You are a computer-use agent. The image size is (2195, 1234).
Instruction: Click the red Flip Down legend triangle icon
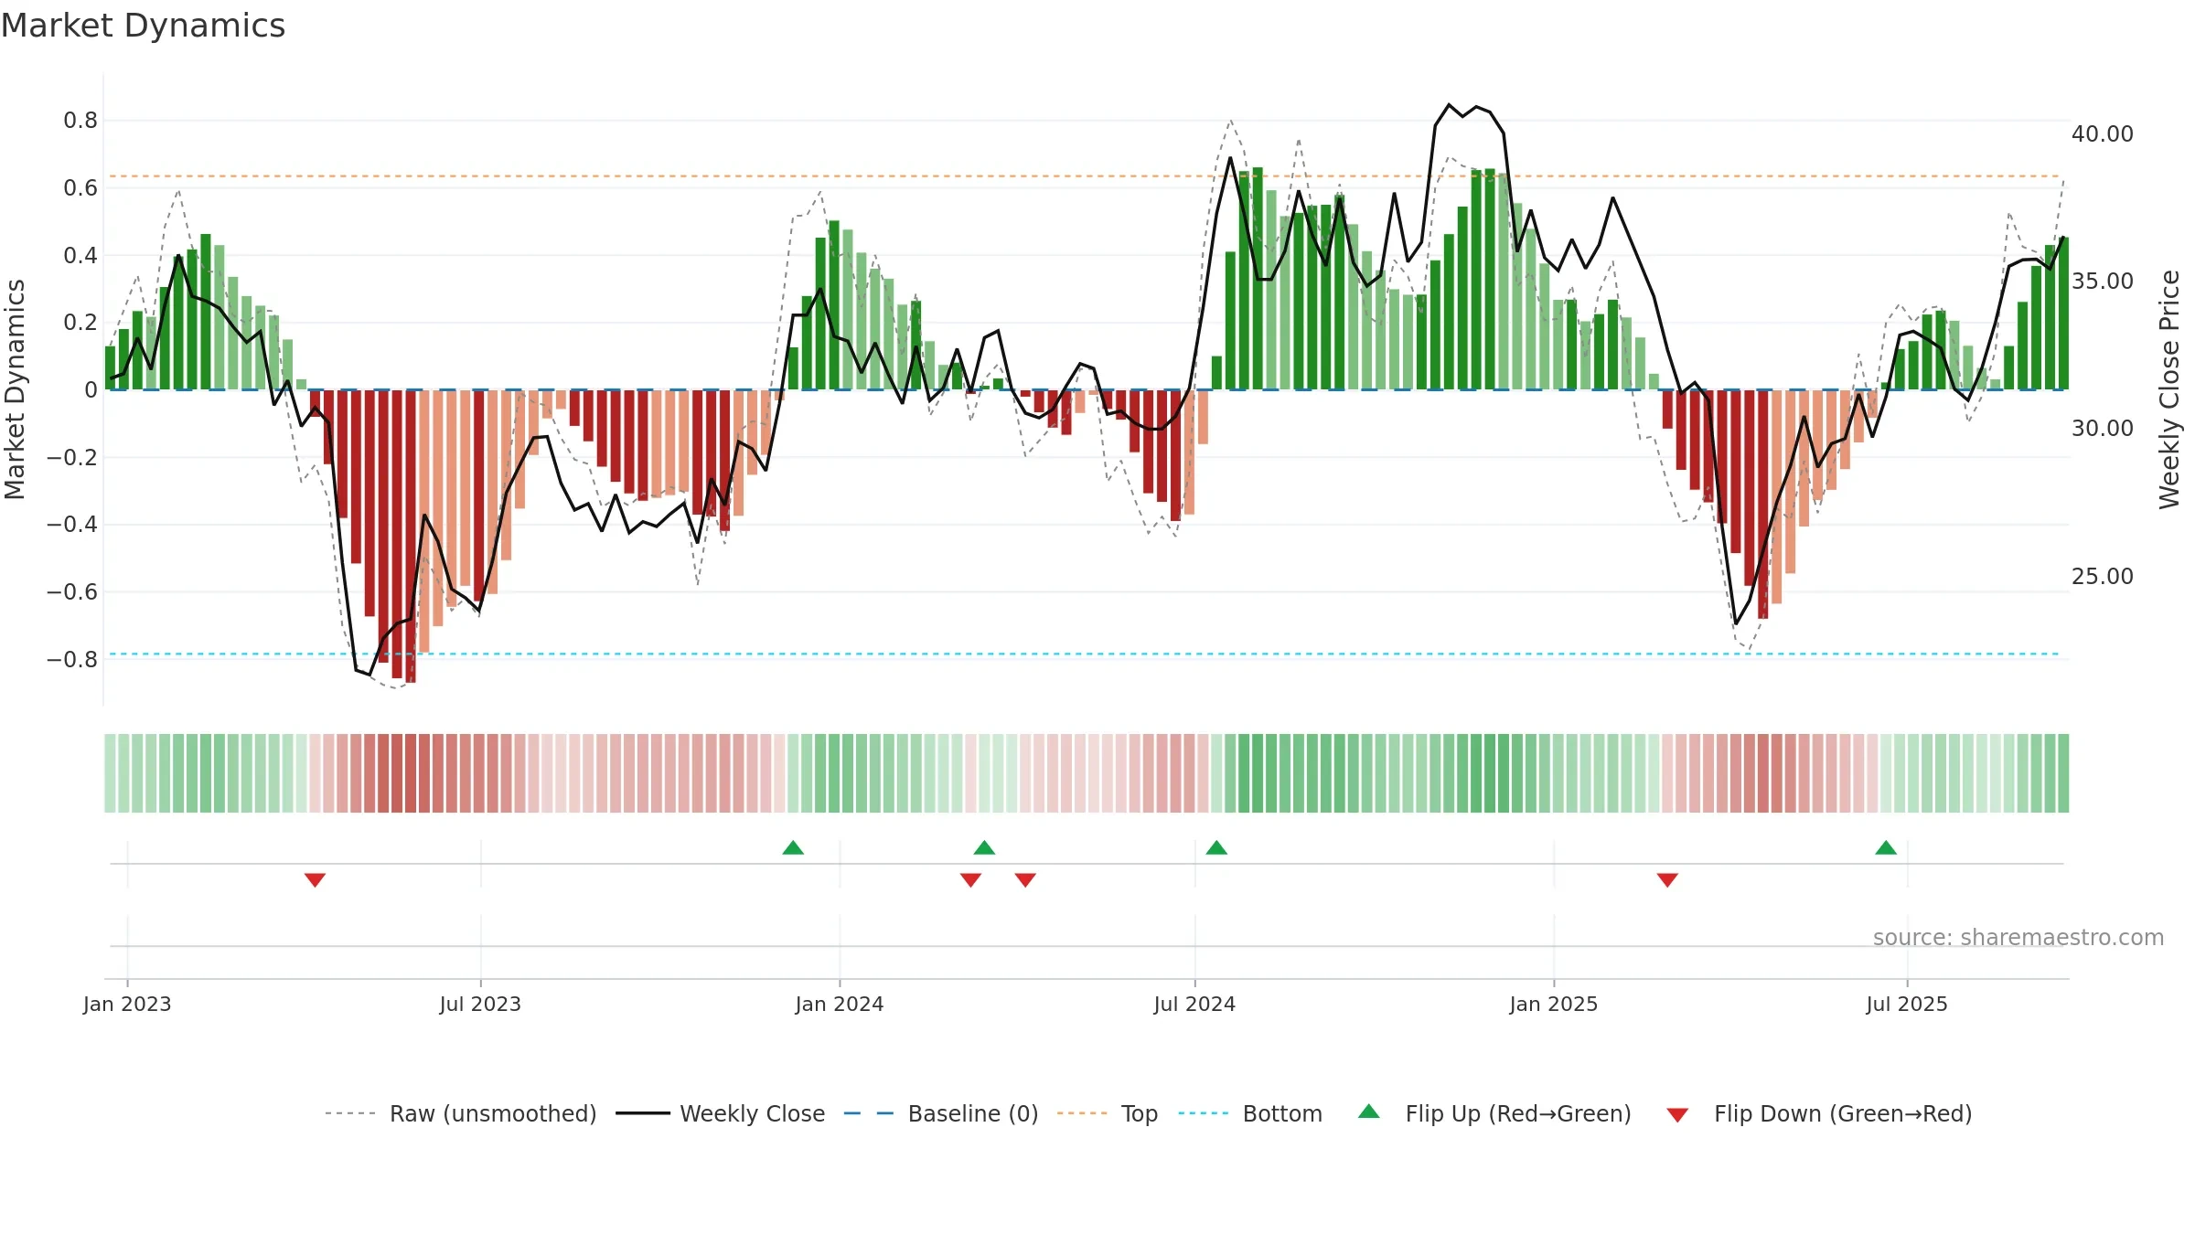pos(1677,1115)
